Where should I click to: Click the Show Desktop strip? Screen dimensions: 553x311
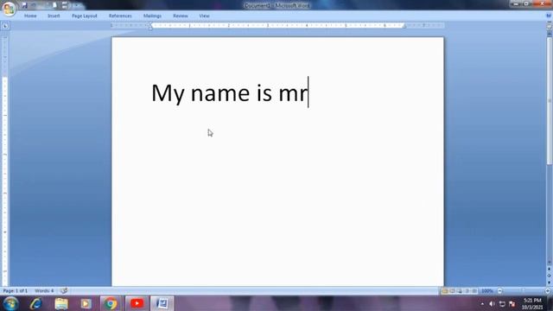[x=550, y=303]
